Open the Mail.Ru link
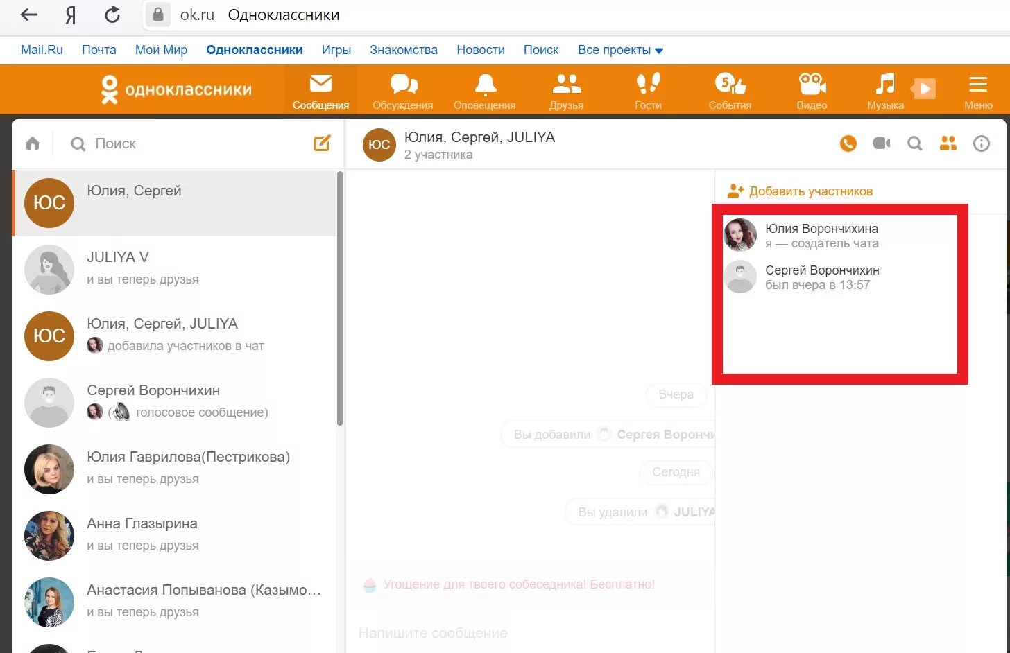Viewport: 1010px width, 653px height. point(42,50)
